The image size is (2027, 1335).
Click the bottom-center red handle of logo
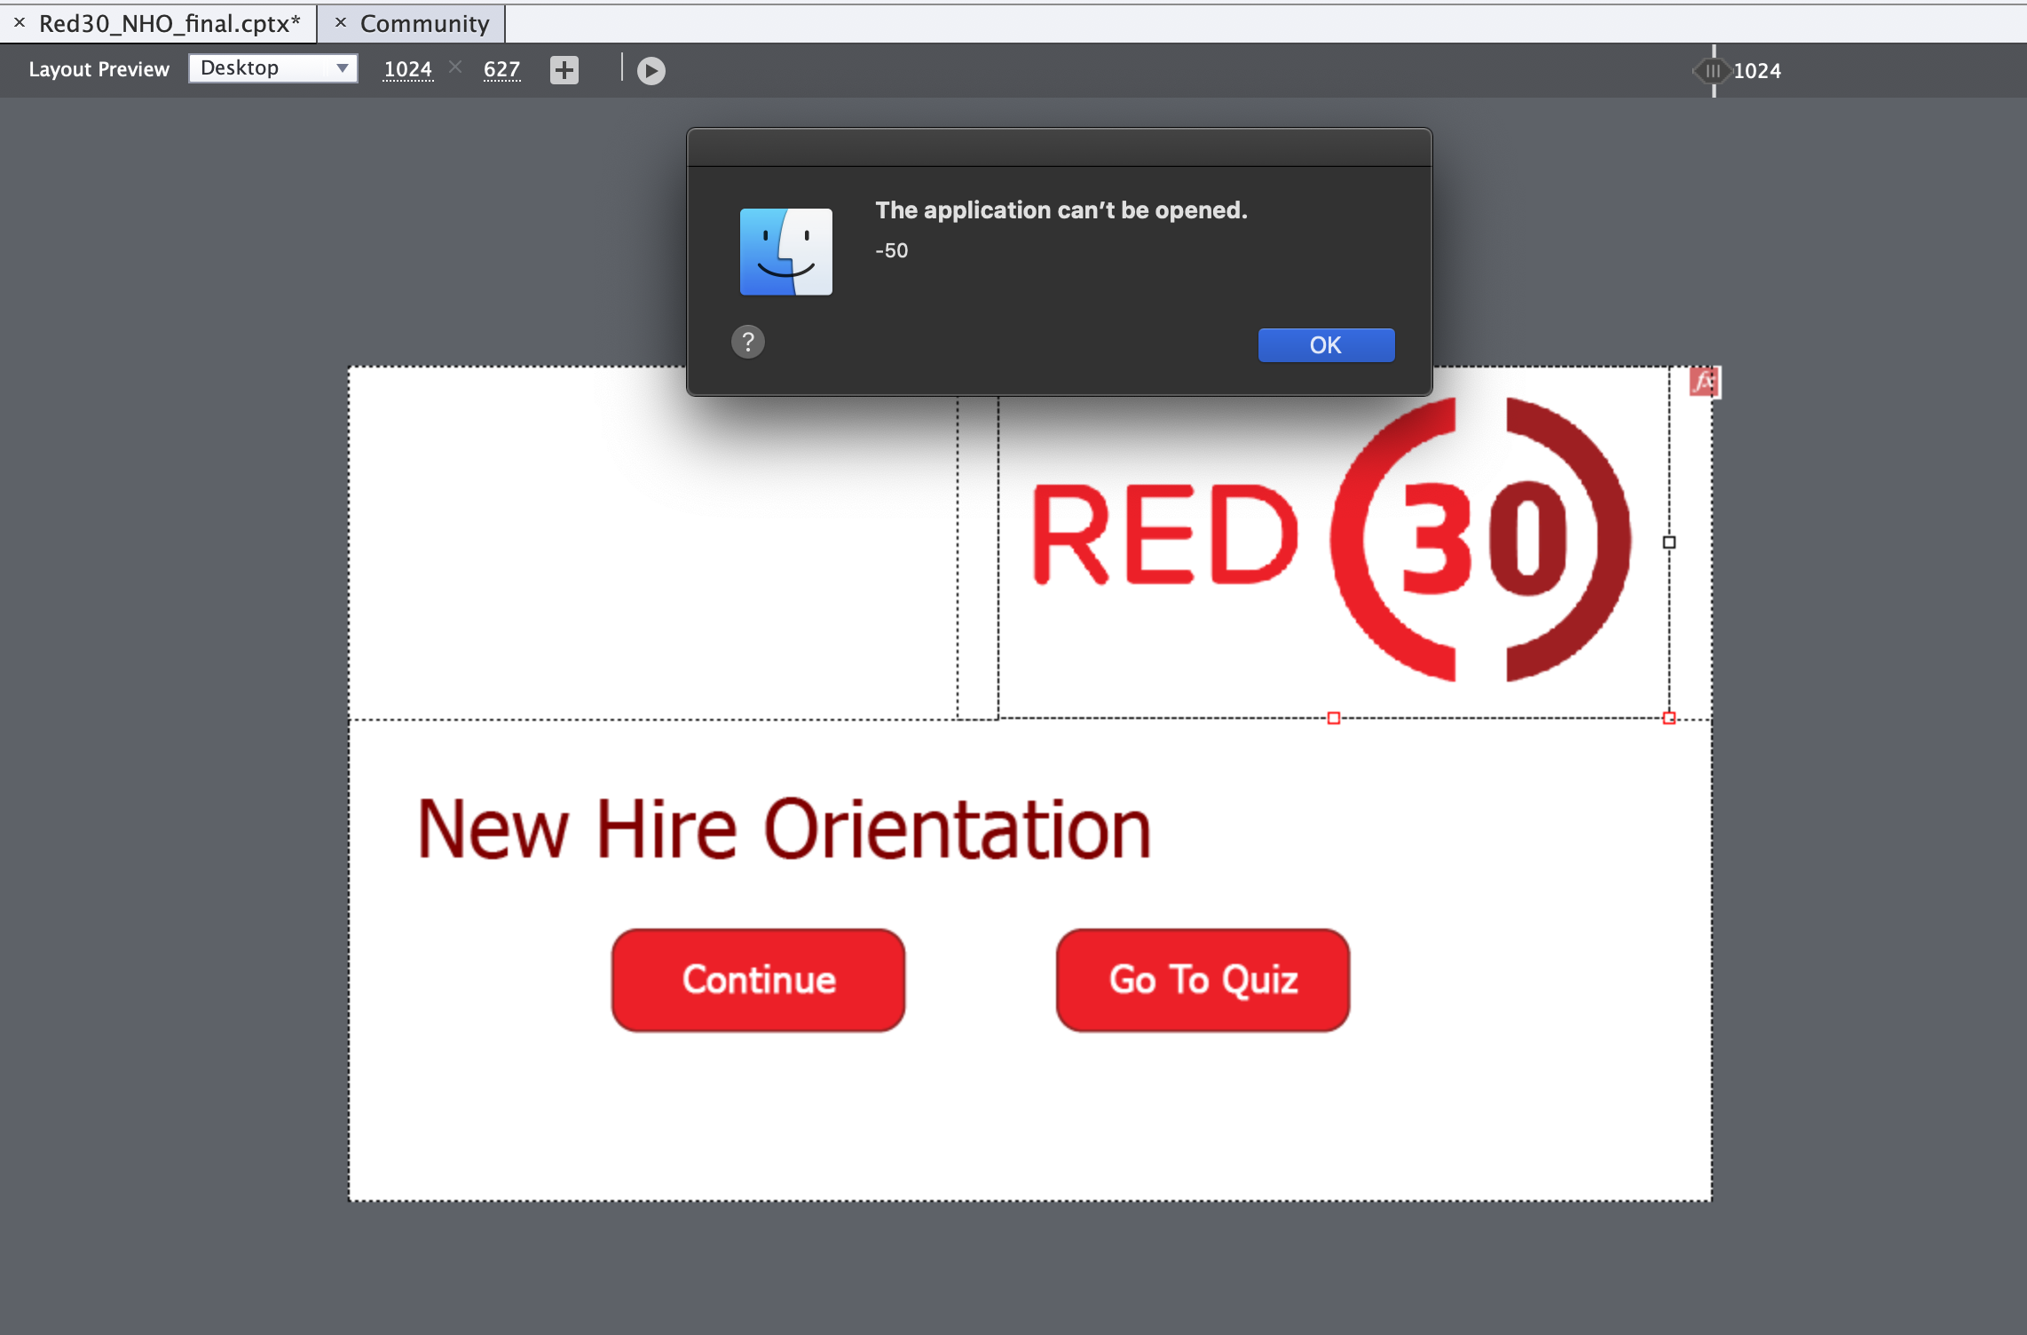[1333, 718]
